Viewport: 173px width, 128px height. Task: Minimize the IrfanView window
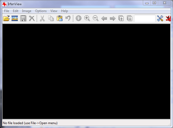(147, 3)
